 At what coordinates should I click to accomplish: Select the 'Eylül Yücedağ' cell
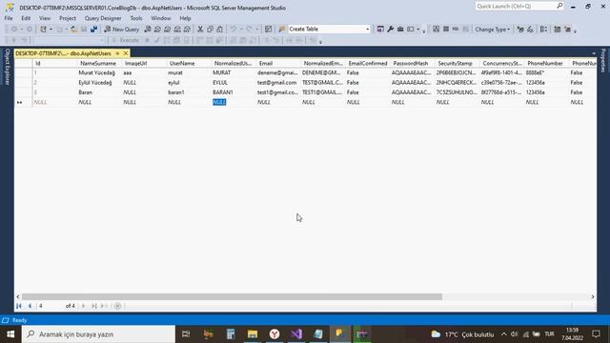[x=99, y=83]
